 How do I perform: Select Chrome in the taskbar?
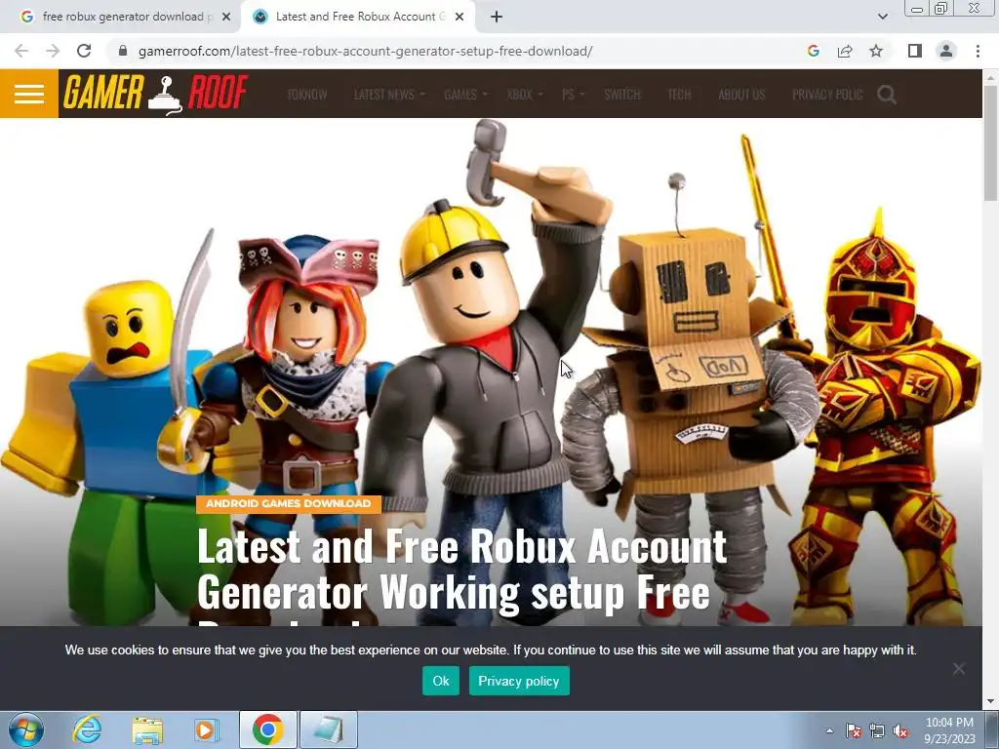(x=267, y=729)
